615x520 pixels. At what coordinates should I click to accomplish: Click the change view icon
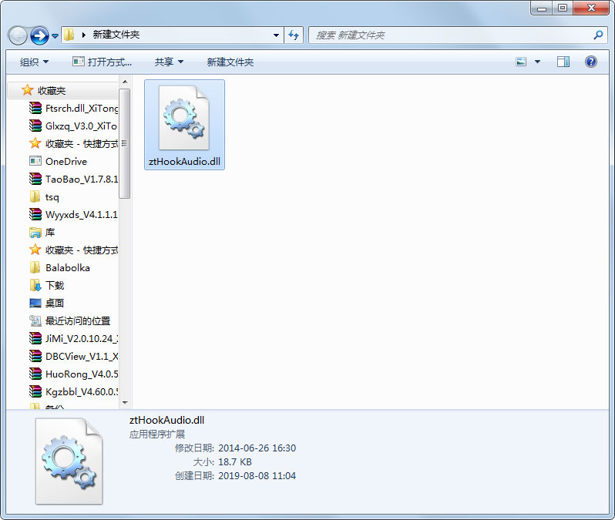click(x=522, y=62)
